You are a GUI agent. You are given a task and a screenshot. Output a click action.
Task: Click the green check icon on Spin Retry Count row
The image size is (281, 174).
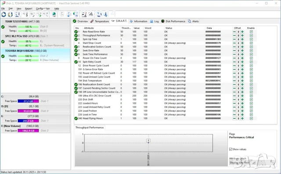(x=76, y=62)
